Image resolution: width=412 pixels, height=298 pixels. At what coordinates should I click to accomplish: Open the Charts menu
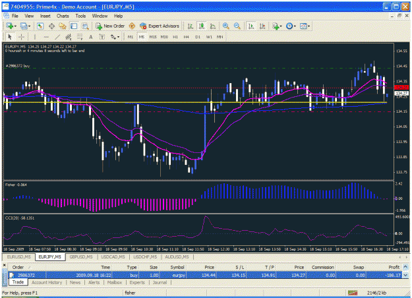(x=63, y=16)
